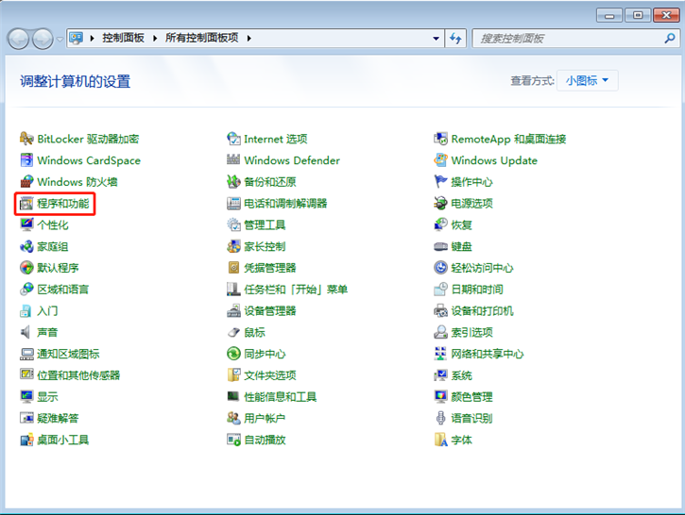685x515 pixels.
Task: Click the Back navigation arrow button
Action: point(19,39)
